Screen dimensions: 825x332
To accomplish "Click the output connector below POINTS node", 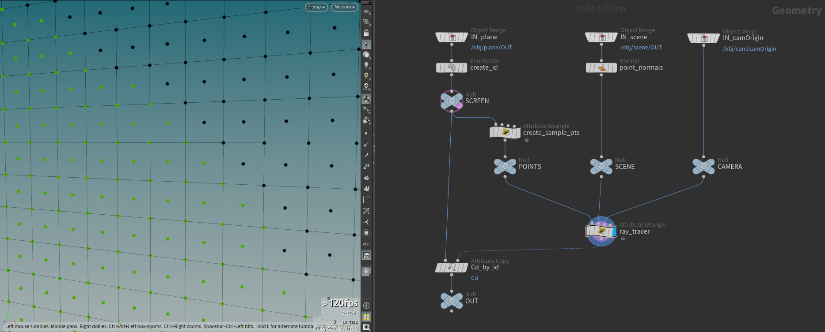I will pyautogui.click(x=505, y=177).
